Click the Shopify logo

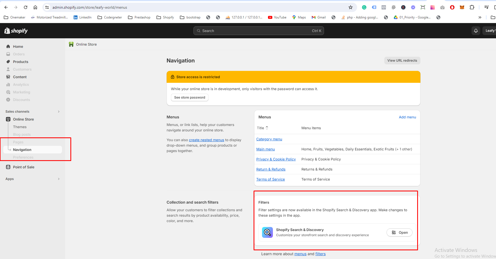pos(16,31)
